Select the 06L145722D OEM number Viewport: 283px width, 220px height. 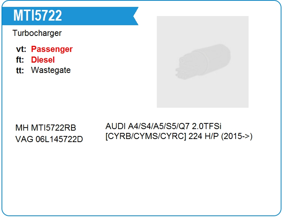coord(59,139)
